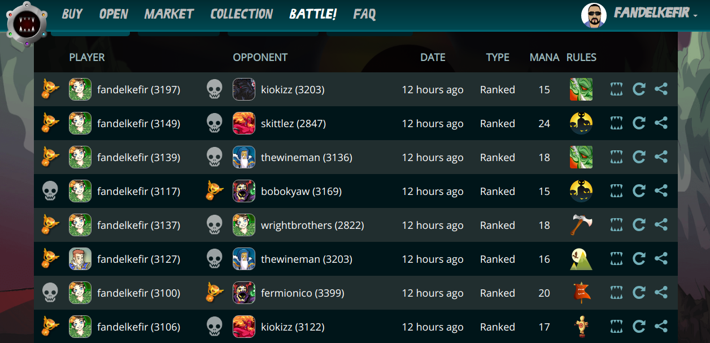
Task: Select the BATTLE! menu item
Action: (313, 14)
